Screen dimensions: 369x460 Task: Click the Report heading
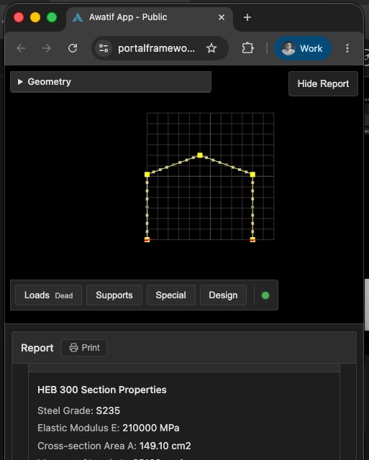coord(37,348)
